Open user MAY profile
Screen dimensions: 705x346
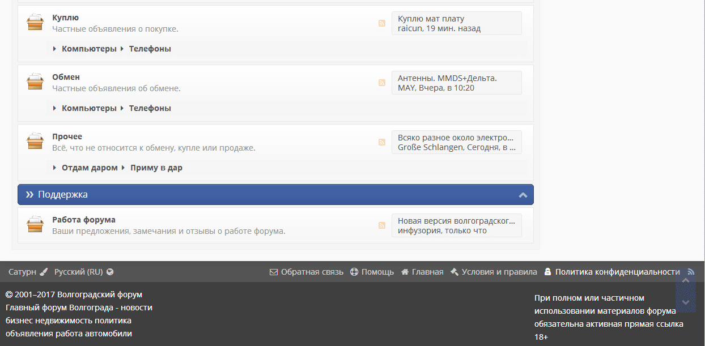(x=406, y=88)
